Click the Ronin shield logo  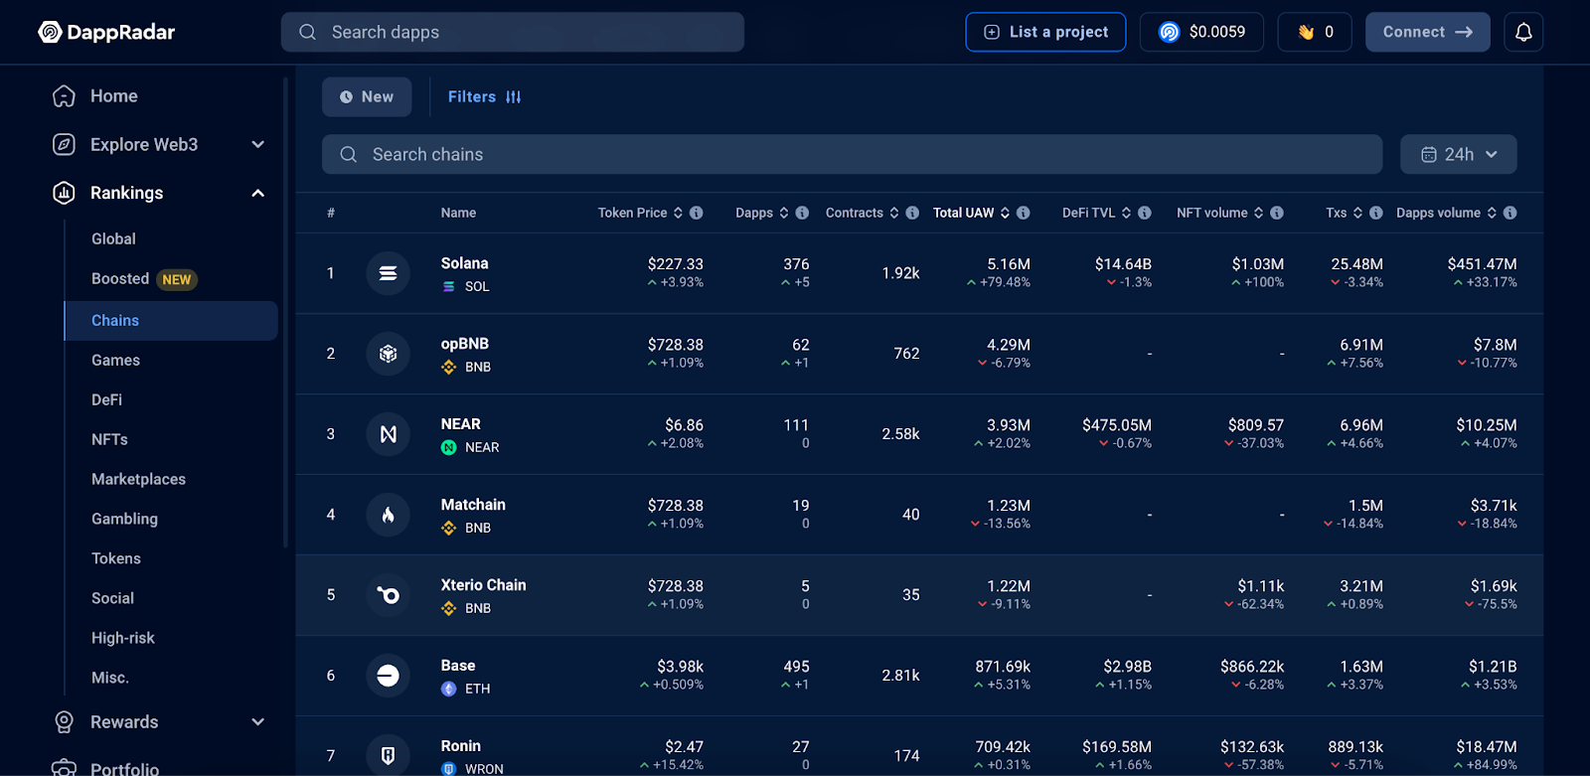(388, 756)
